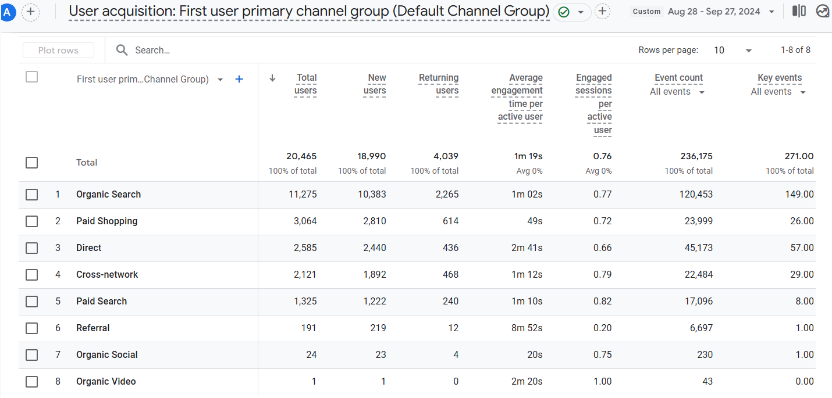Click the All Users 'A' segment badge
This screenshot has height=398, width=832.
point(8,12)
